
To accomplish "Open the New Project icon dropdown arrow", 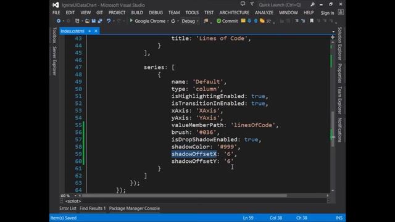I will click(x=82, y=21).
